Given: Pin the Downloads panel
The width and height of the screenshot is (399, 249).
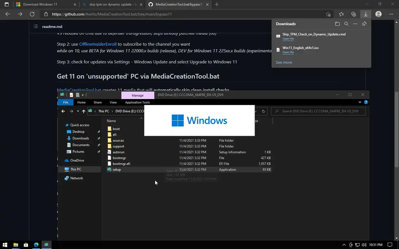Looking at the screenshot, I should [x=364, y=24].
